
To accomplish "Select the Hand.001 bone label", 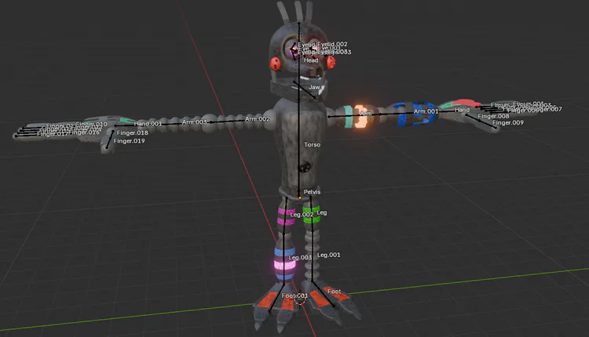I will click(x=148, y=123).
